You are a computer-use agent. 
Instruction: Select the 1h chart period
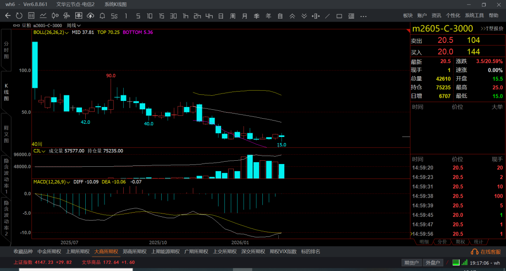(x=186, y=16)
